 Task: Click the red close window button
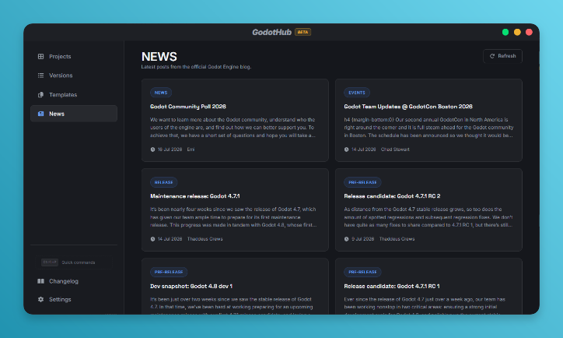coord(529,32)
